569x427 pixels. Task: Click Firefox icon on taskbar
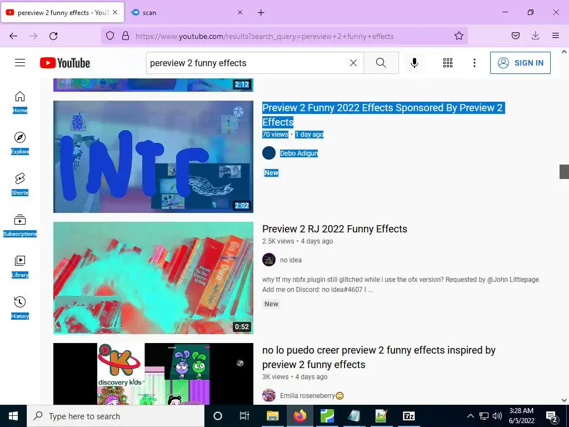300,416
